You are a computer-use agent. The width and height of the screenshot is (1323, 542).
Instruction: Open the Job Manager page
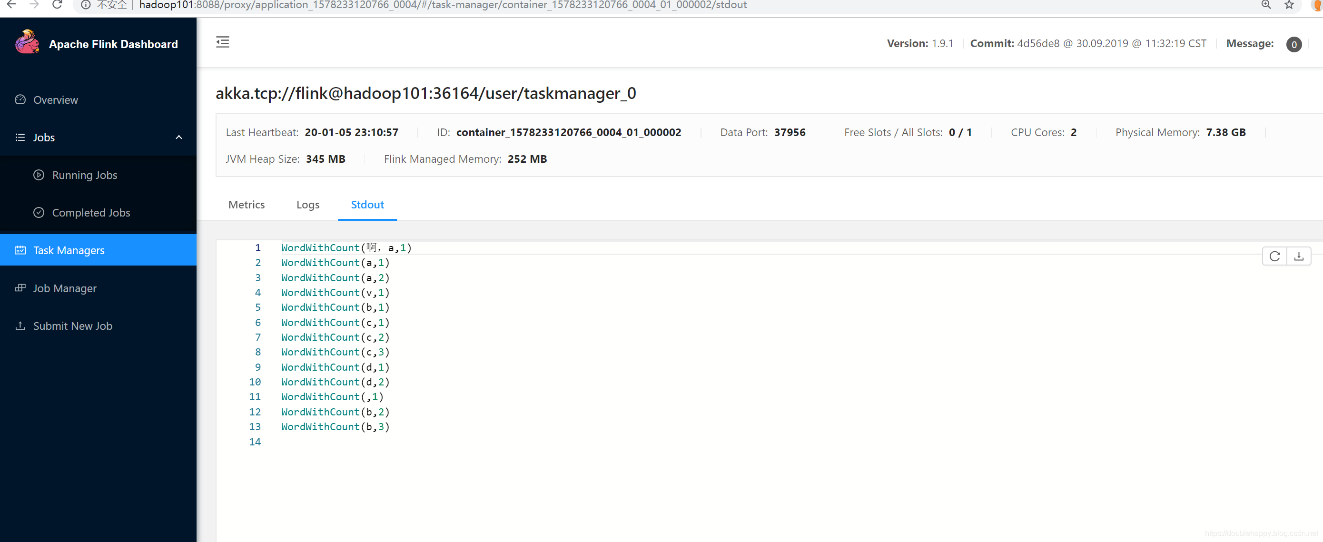click(x=65, y=288)
